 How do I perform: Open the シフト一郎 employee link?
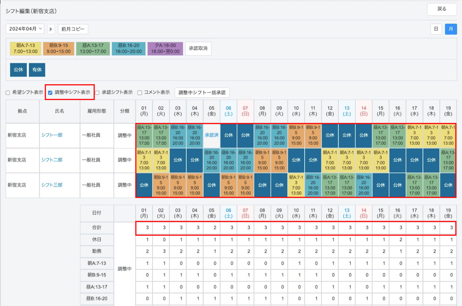pyautogui.click(x=51, y=135)
